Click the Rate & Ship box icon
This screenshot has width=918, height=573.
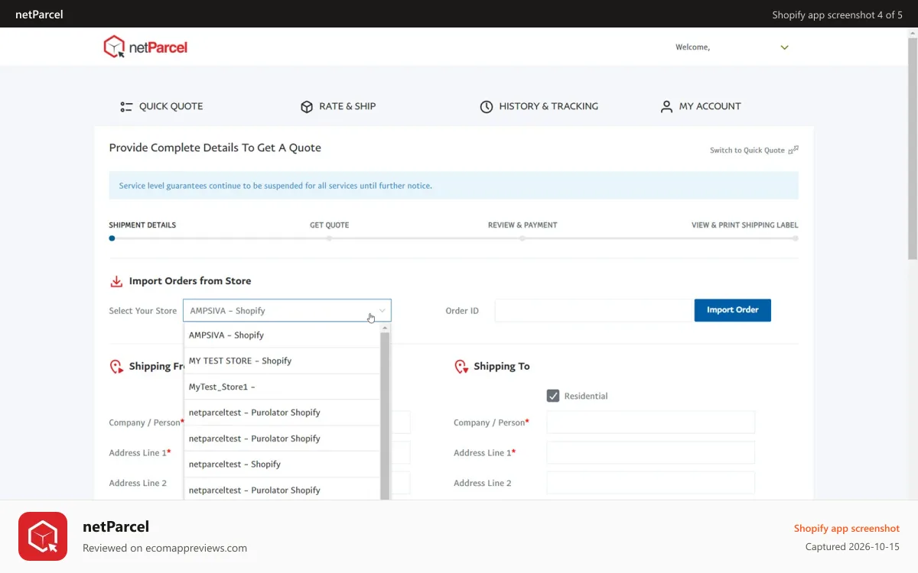coord(307,106)
